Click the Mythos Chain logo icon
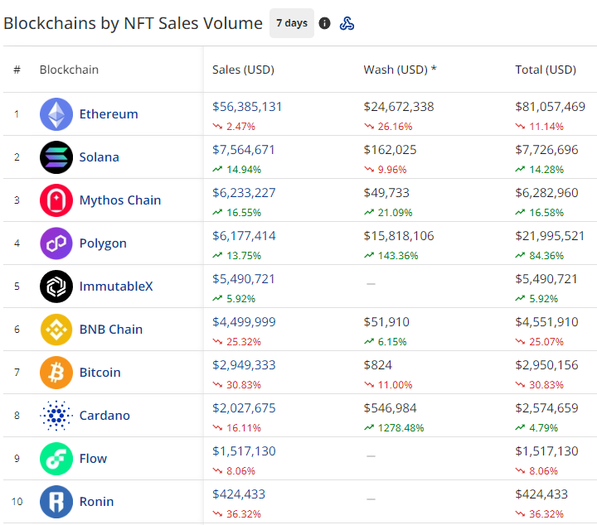Screen dimensions: 597x525 click(x=56, y=200)
